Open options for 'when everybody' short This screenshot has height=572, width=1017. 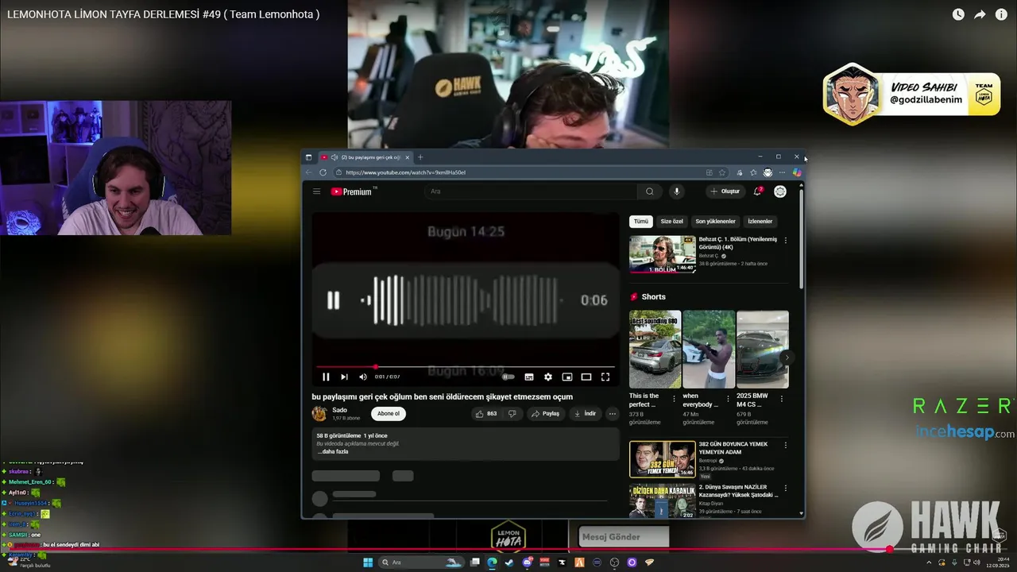coord(728,399)
